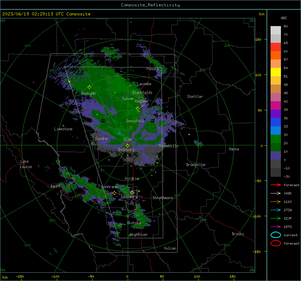Click the yellow diamond marker at Didsbury radar centre

click(x=127, y=146)
